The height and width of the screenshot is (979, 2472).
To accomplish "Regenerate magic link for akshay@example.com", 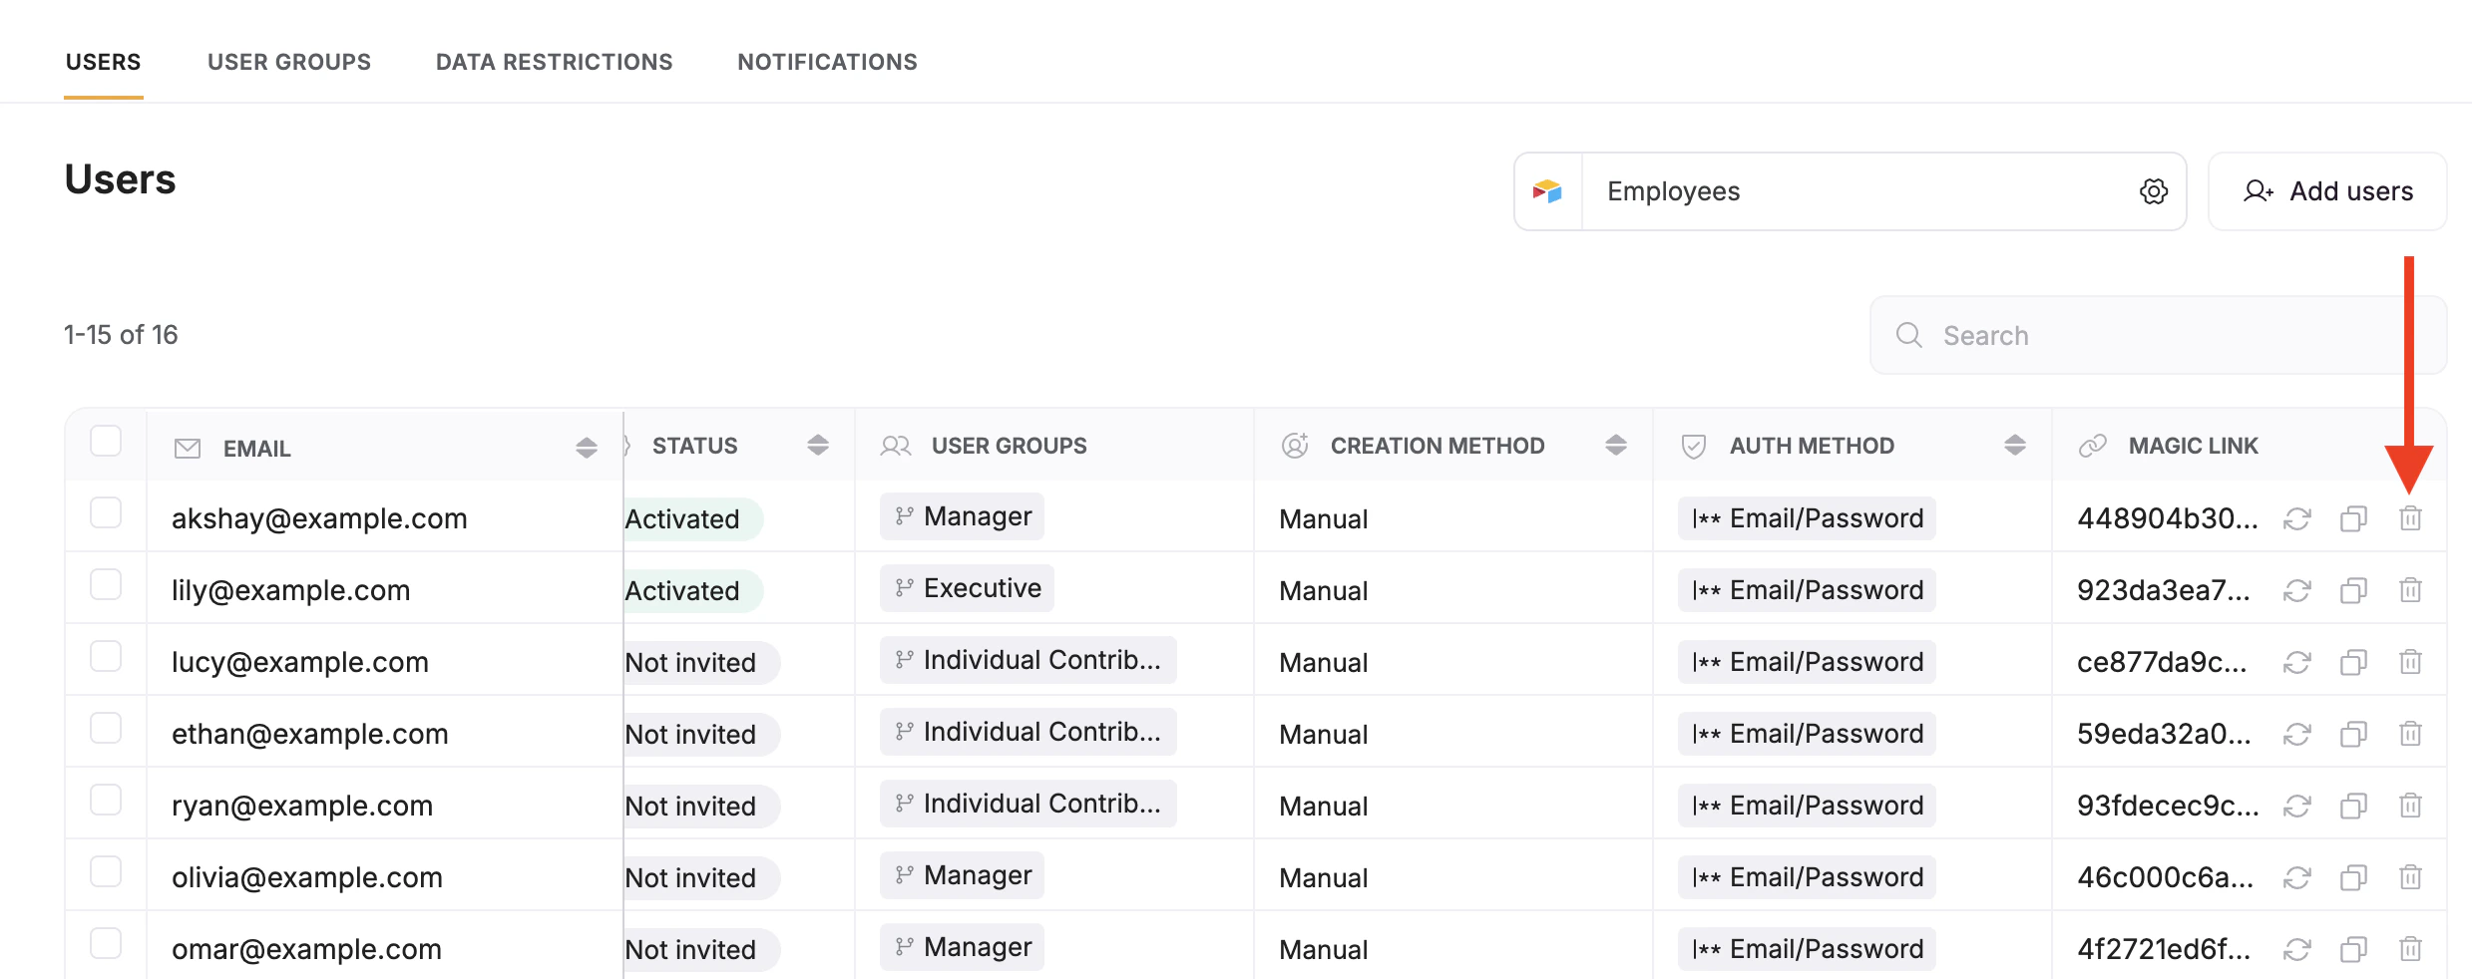I will (x=2297, y=518).
